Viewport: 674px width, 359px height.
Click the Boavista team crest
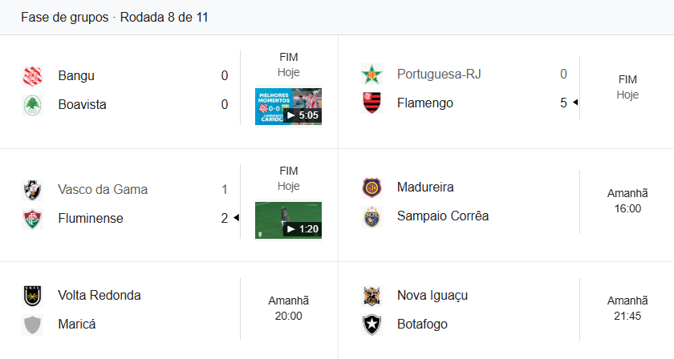[x=32, y=104]
